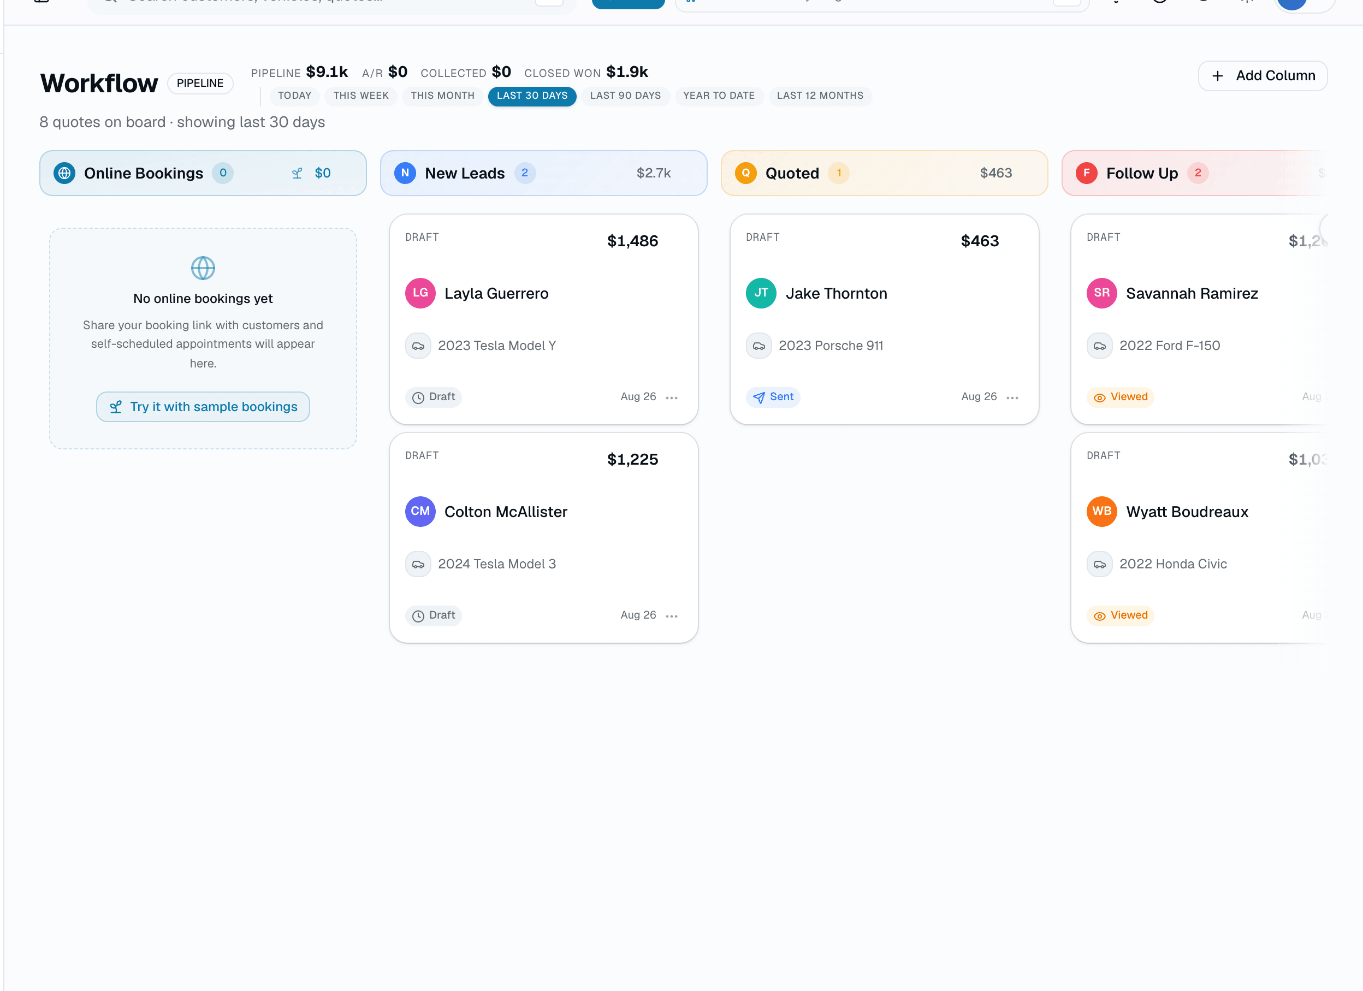Click the Viewed status on Savannah Ramirez's card

1120,396
